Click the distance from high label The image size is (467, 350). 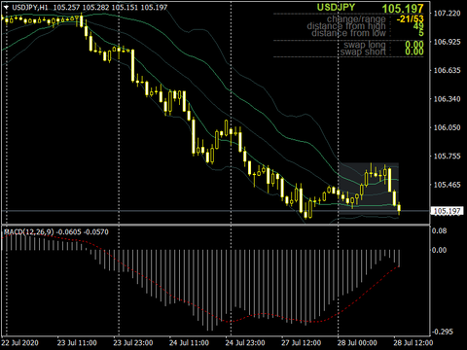[346, 26]
